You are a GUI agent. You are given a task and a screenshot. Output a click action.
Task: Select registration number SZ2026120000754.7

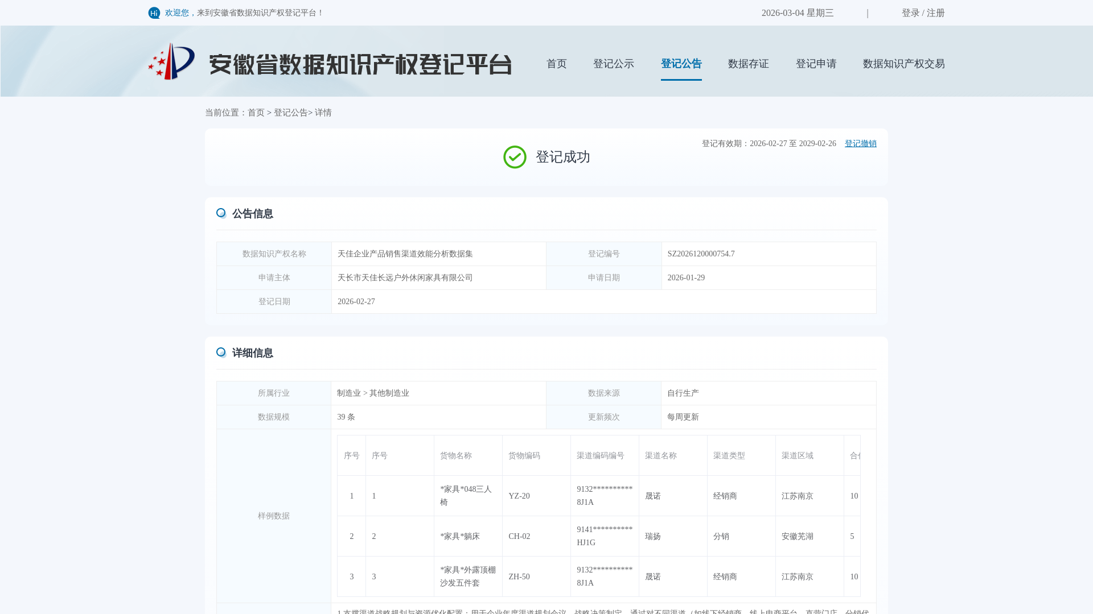(701, 254)
